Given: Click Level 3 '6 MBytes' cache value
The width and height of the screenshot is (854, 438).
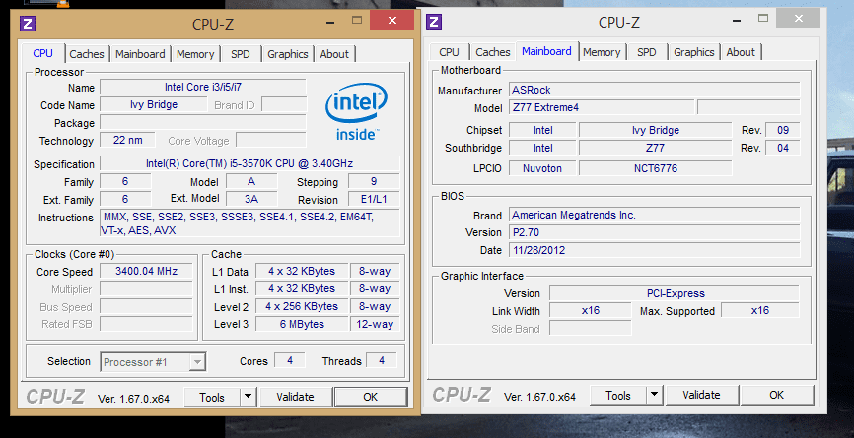Looking at the screenshot, I should pyautogui.click(x=302, y=325).
